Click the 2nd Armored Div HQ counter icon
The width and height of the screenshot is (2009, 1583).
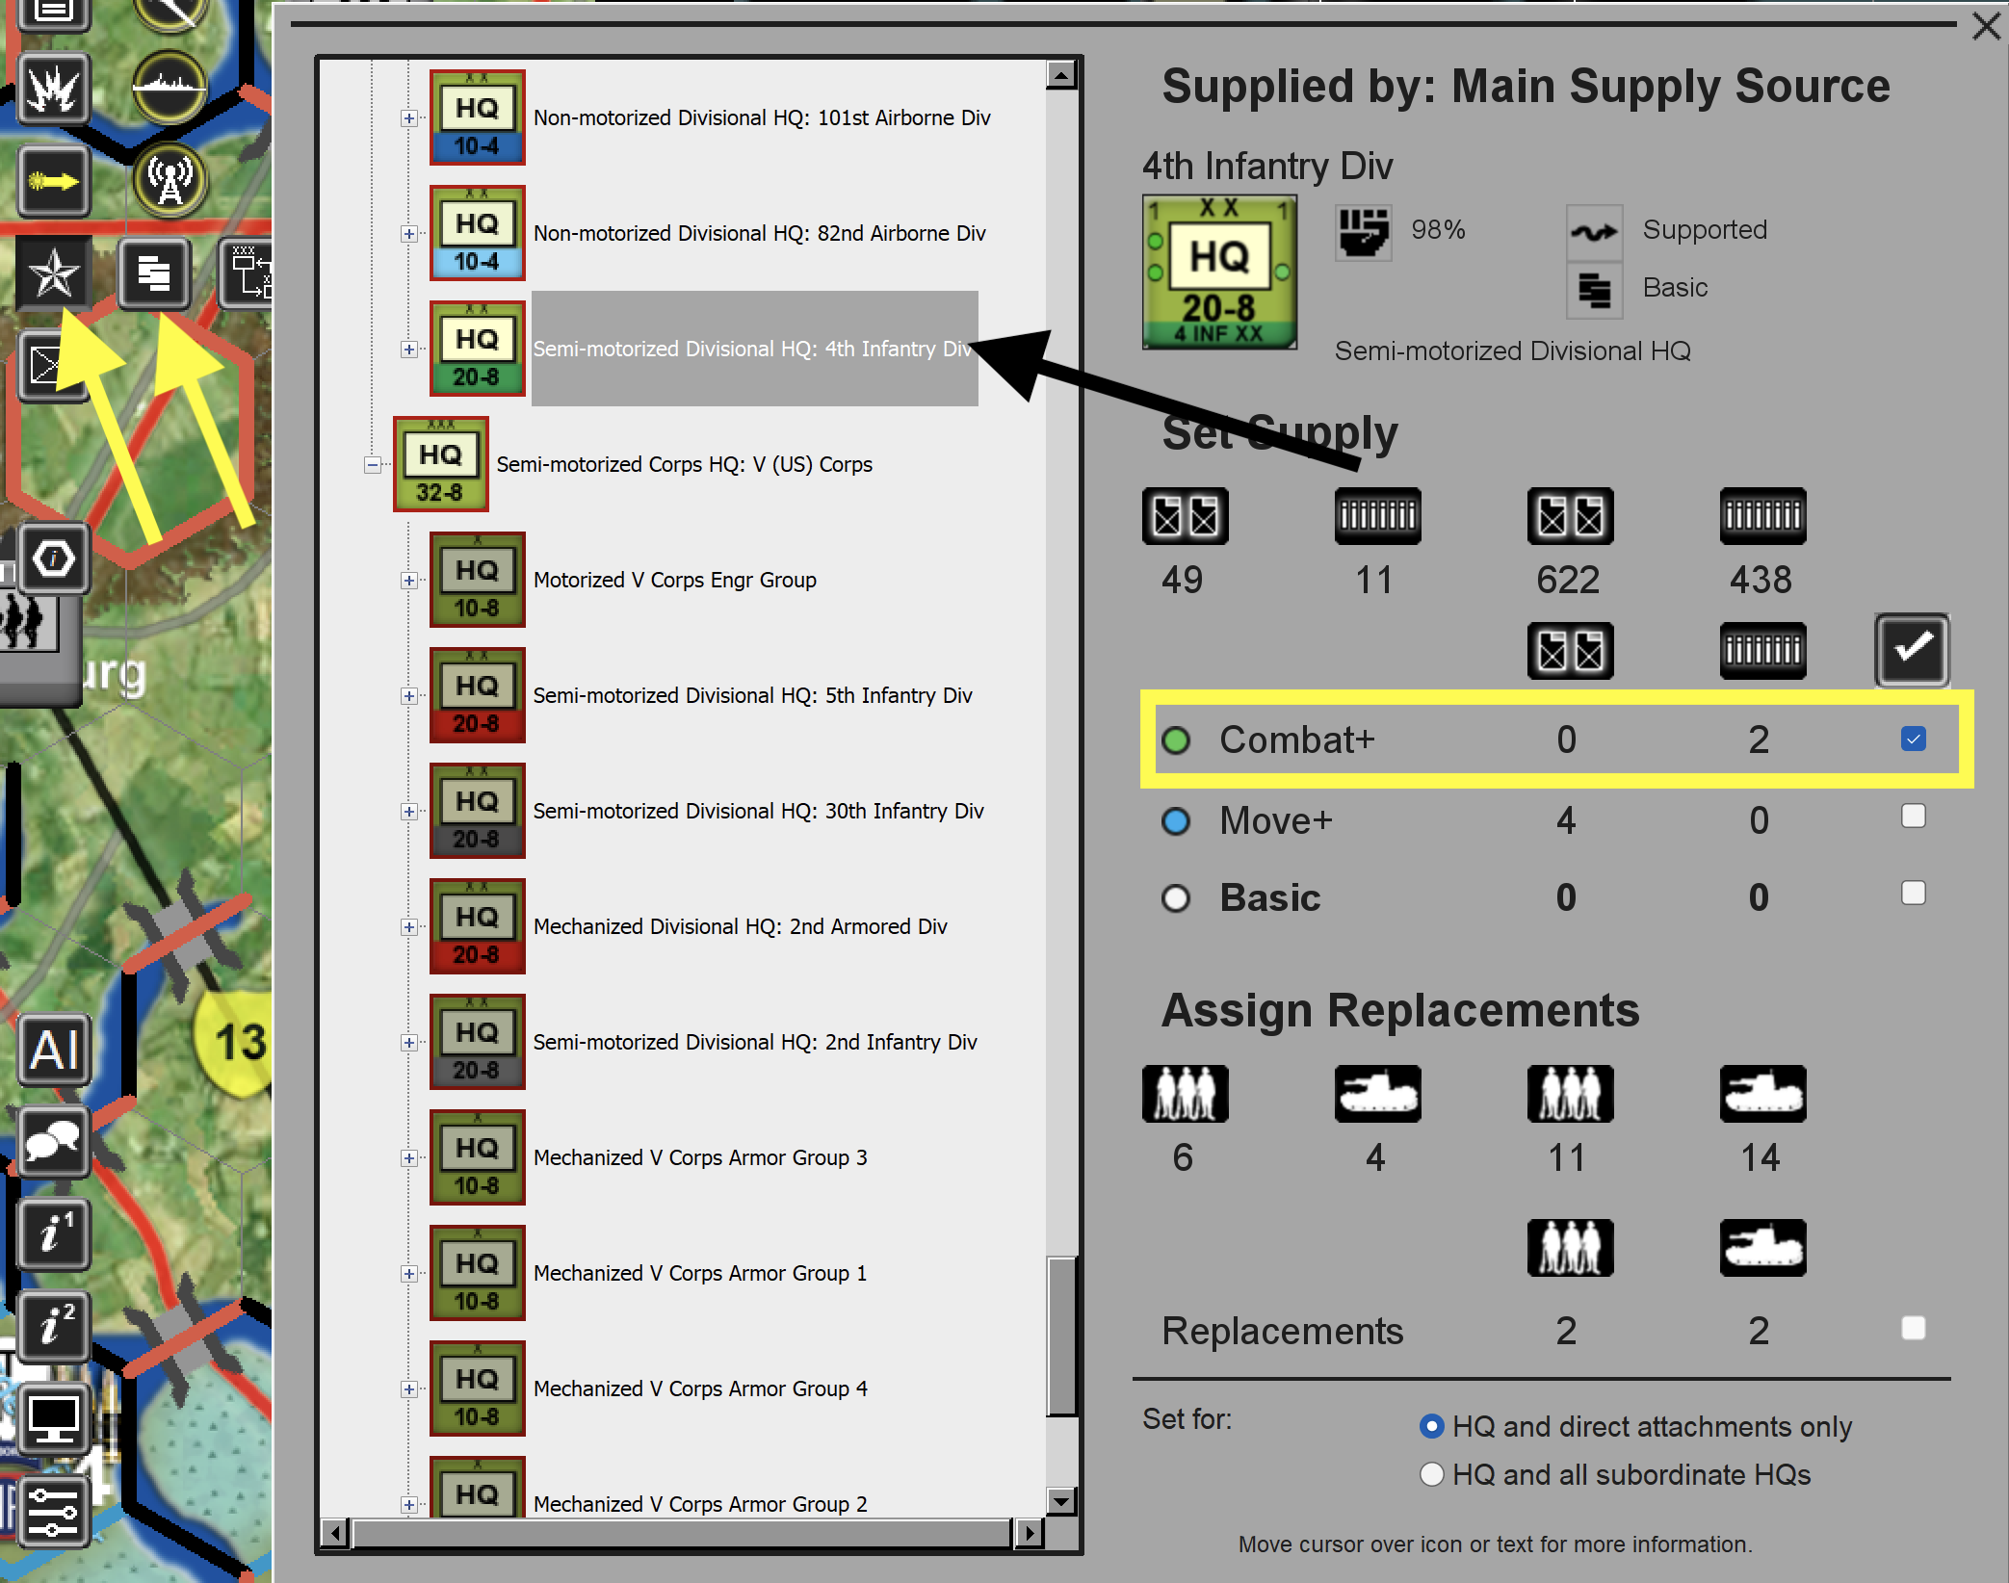tap(478, 926)
